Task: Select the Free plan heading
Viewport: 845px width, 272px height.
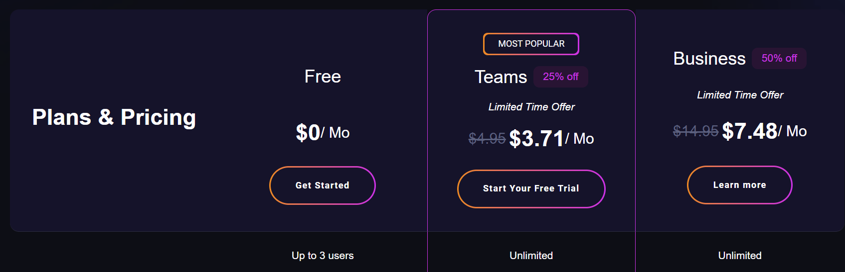Action: click(323, 77)
